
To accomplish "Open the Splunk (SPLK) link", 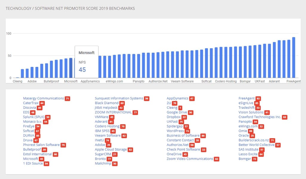I will click(33, 117).
